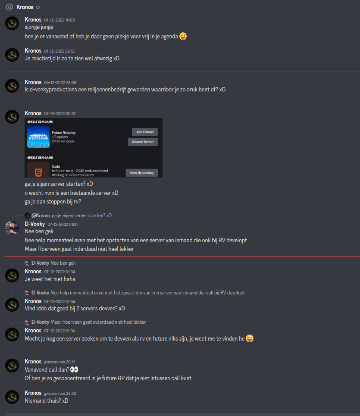The height and width of the screenshot is (416, 360).
Task: Jump to reply preview 'Maar Roerveen gaat inderdaad niet heel lekker'
Action: pyautogui.click(x=85, y=322)
